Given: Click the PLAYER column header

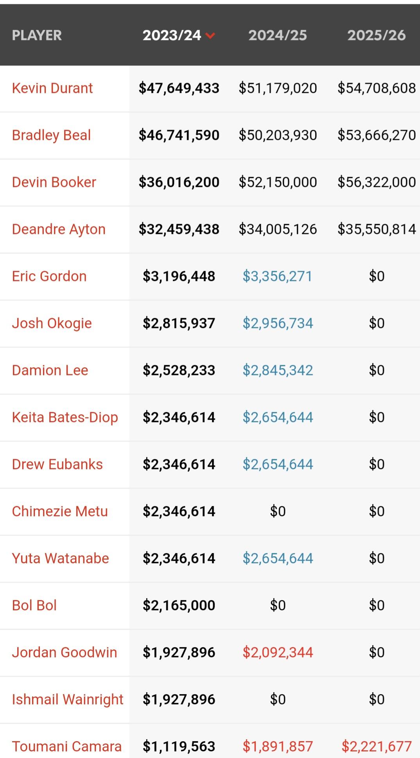Looking at the screenshot, I should (x=37, y=36).
